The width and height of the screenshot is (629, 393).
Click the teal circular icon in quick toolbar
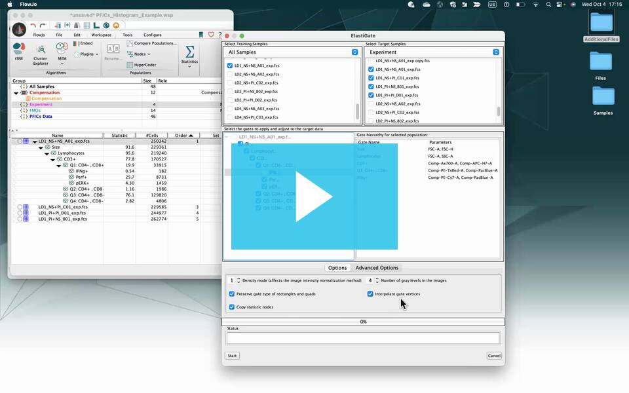click(x=106, y=26)
